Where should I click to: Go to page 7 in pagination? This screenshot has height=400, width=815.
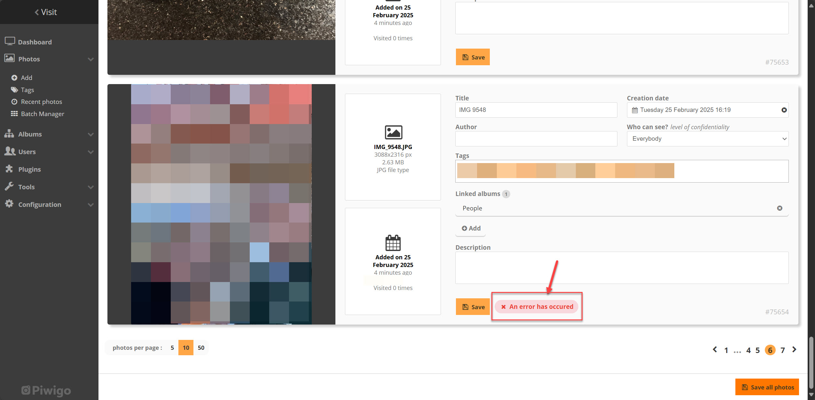(x=782, y=350)
